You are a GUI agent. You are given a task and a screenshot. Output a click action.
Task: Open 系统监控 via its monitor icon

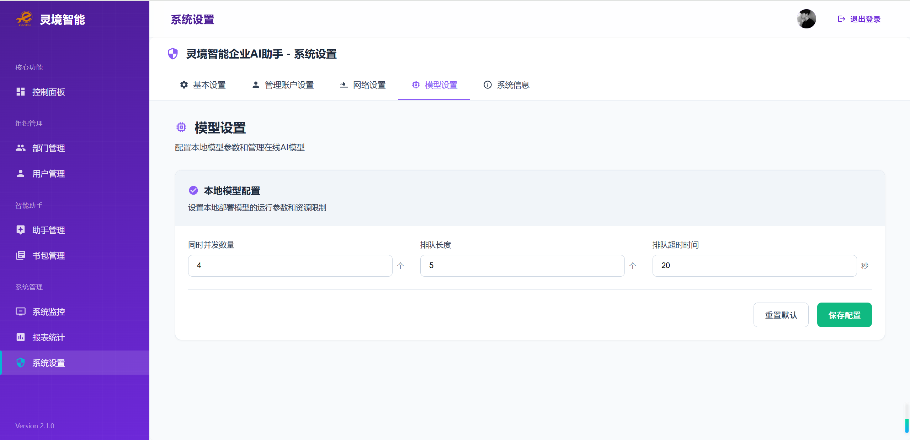coord(21,312)
